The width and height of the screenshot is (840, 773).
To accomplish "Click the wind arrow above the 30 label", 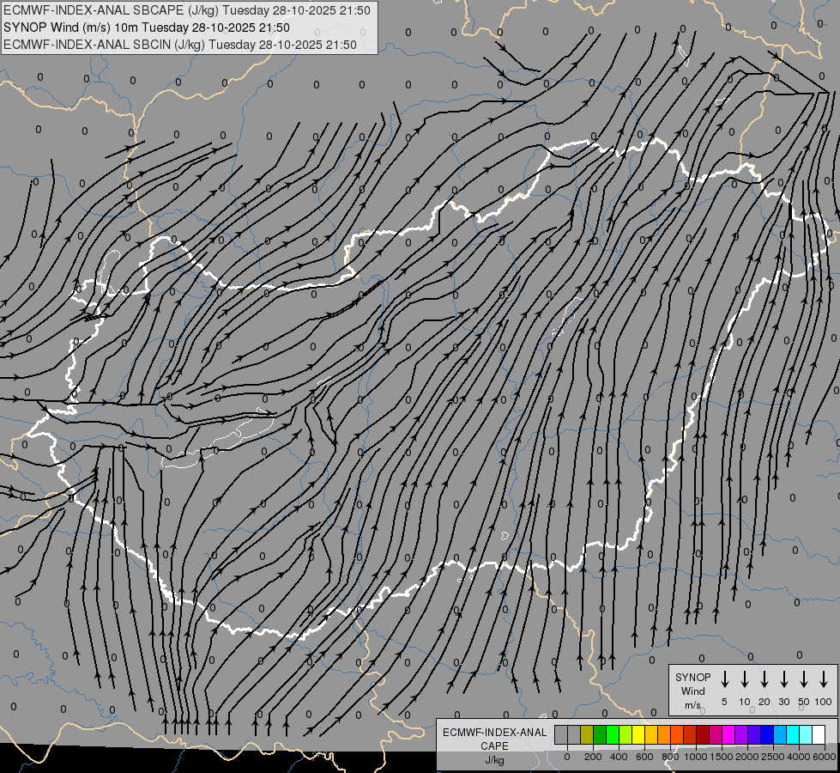I will (x=784, y=679).
